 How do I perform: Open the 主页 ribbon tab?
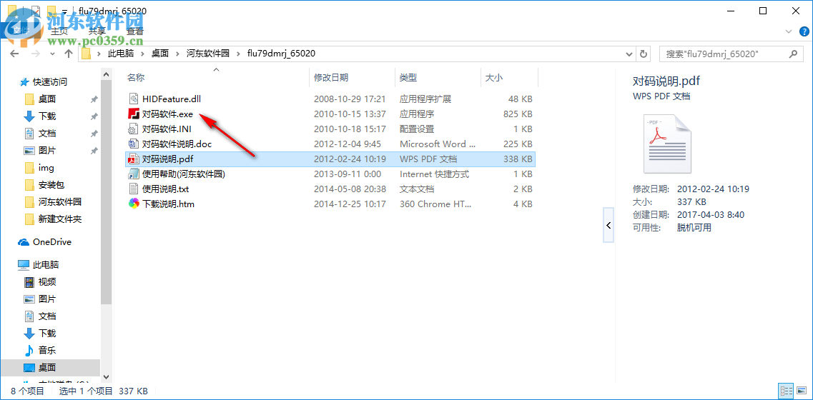(x=59, y=31)
